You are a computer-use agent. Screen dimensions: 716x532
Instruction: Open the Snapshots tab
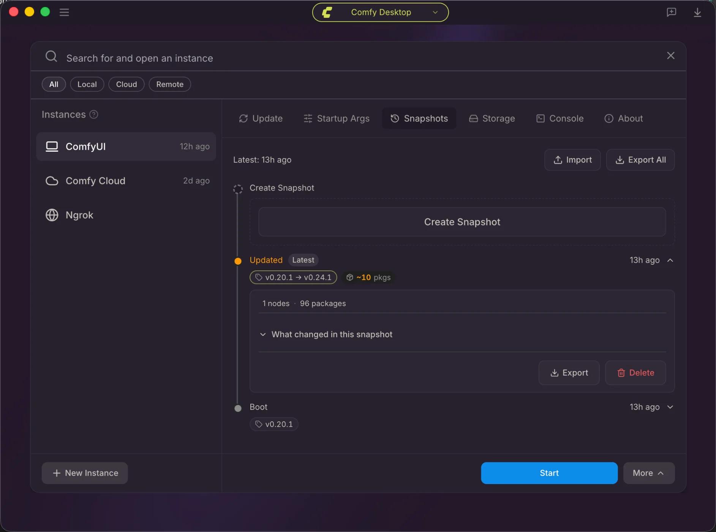coord(419,118)
